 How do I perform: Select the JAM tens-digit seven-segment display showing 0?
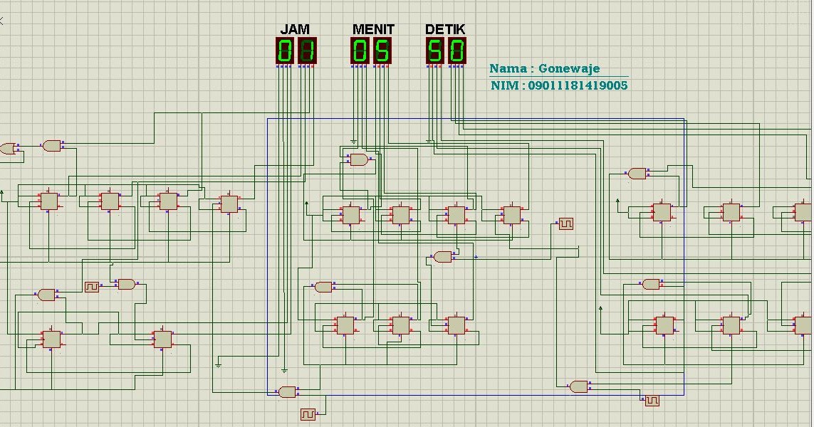[284, 51]
